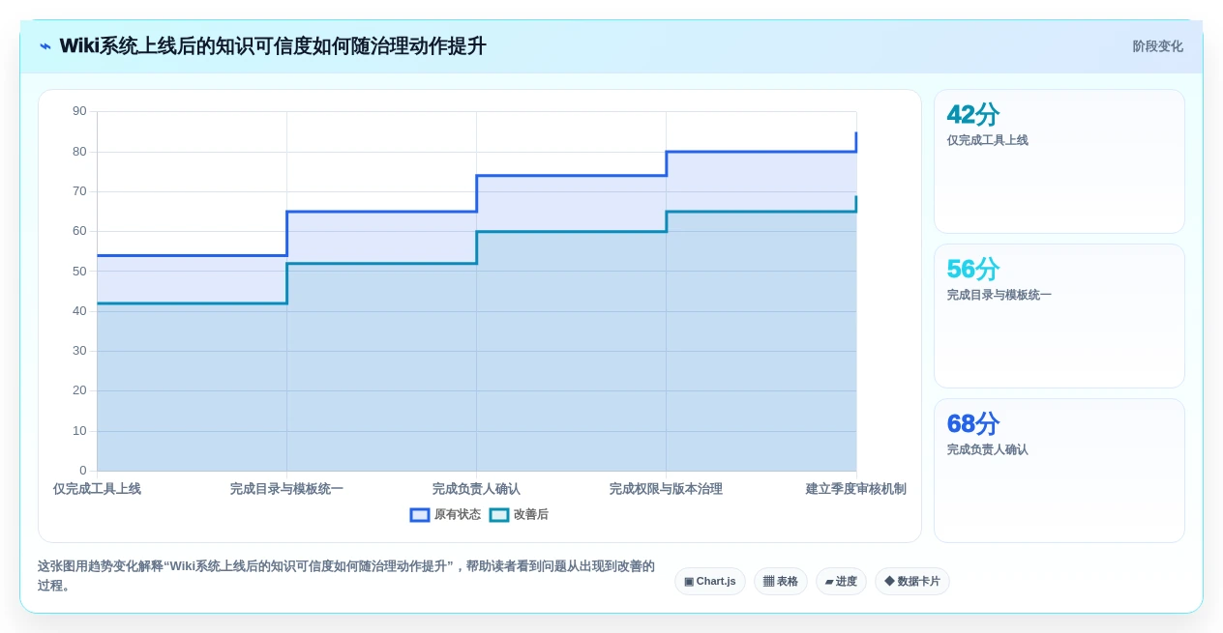1223x633 pixels.
Task: Click the 完成权限与版本治理 x-axis label
Action: 666,489
